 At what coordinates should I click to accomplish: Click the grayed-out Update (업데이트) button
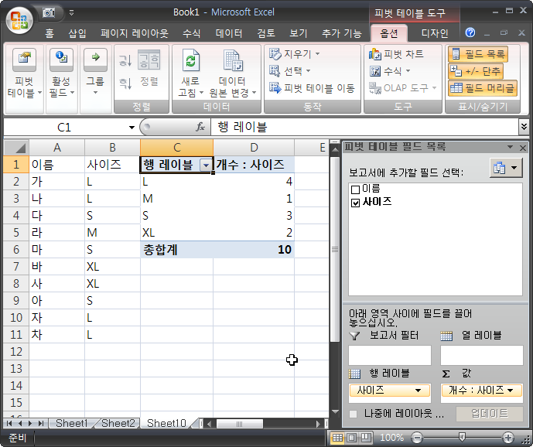pyautogui.click(x=489, y=414)
